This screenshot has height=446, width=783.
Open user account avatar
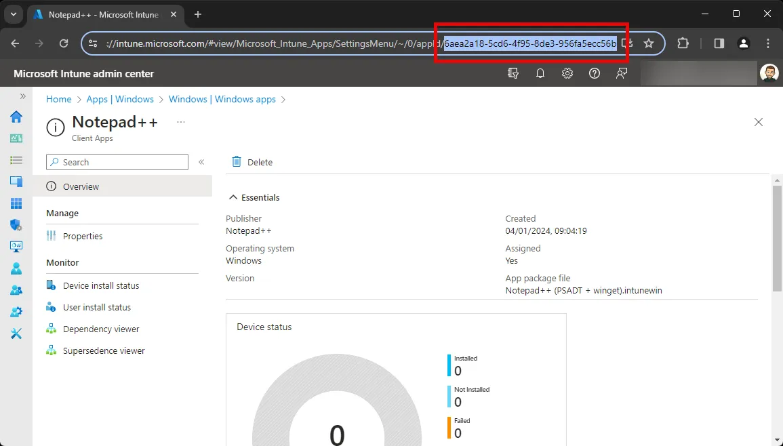tap(769, 73)
